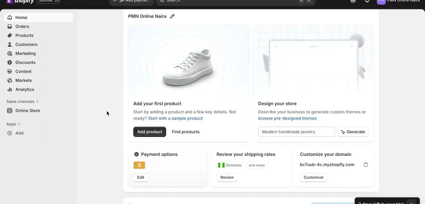Screen dimensions: 425x204
Task: Focus the Modern handmade jewelry input field
Action: point(297,132)
